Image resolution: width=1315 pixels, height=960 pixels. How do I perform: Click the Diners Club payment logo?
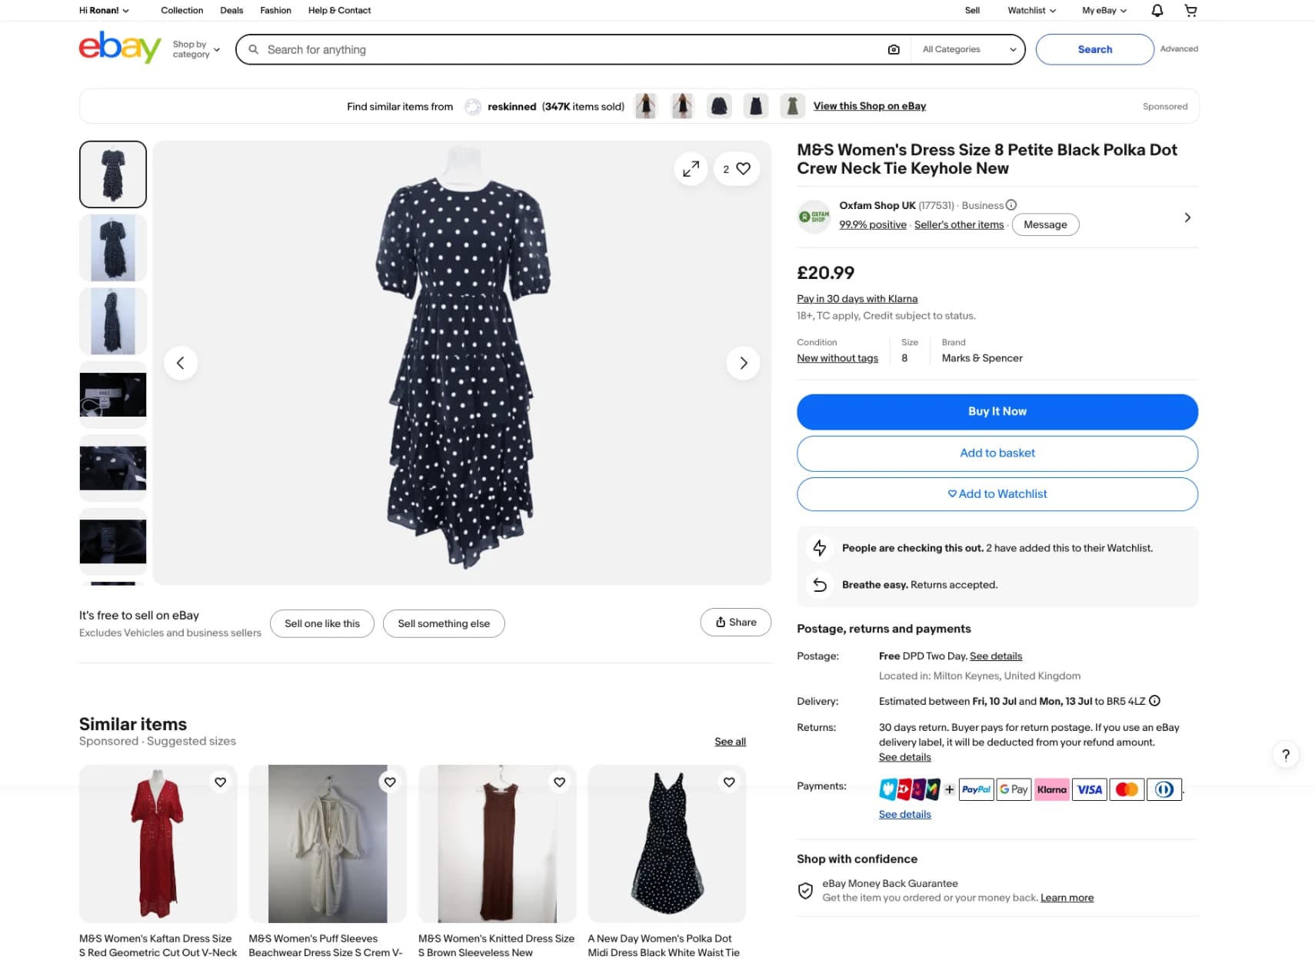coord(1164,789)
